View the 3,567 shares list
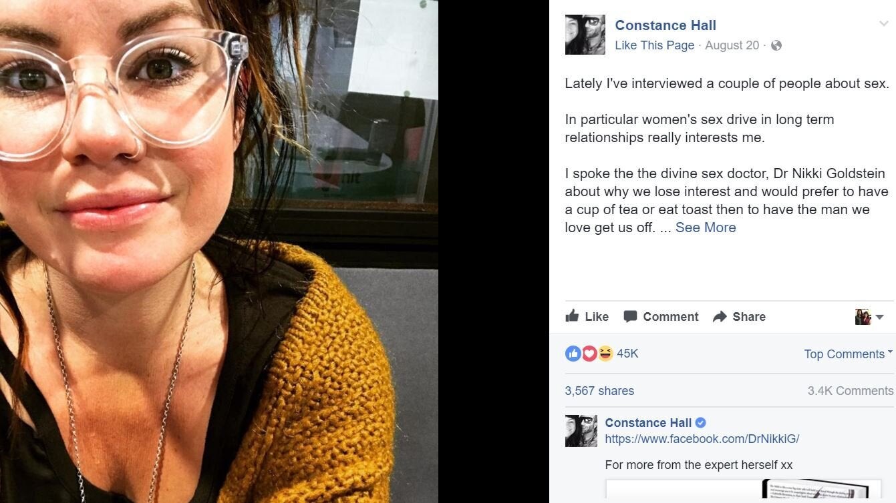Screen dimensions: 896x503 pos(599,391)
